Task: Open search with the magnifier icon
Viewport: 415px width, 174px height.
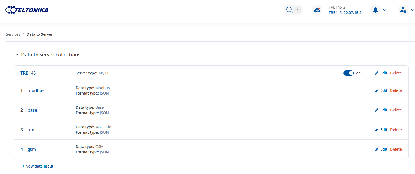Action: click(x=289, y=10)
